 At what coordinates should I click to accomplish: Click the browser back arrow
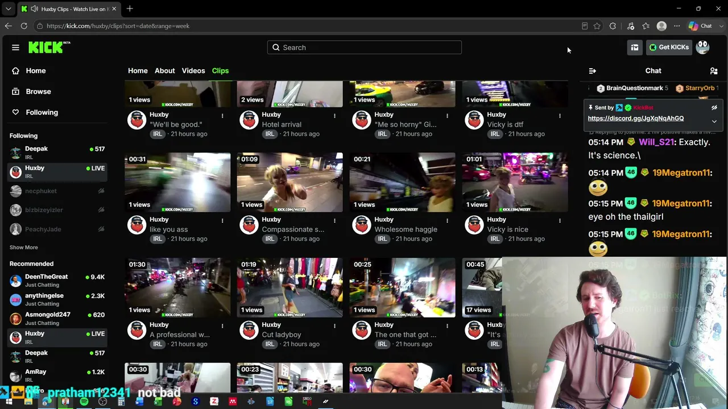(8, 26)
